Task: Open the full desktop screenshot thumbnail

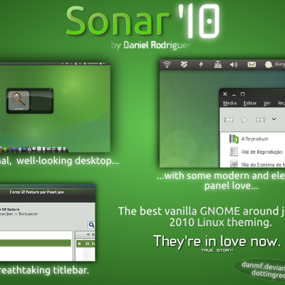Action: click(x=55, y=108)
